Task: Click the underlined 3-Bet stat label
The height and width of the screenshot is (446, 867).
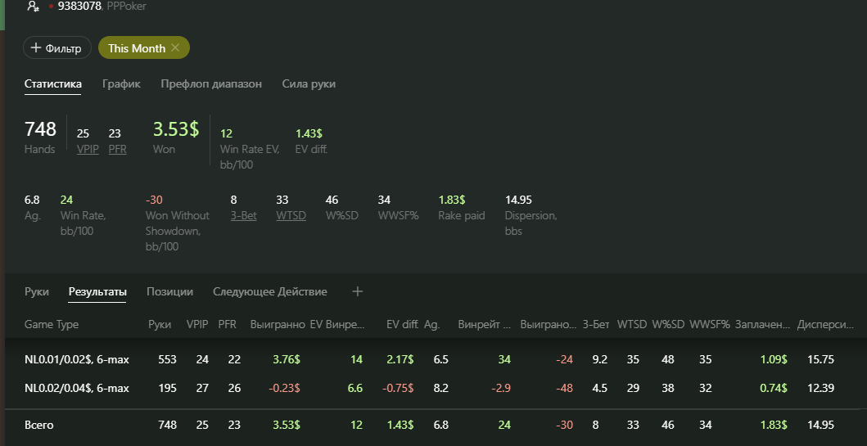Action: (243, 215)
